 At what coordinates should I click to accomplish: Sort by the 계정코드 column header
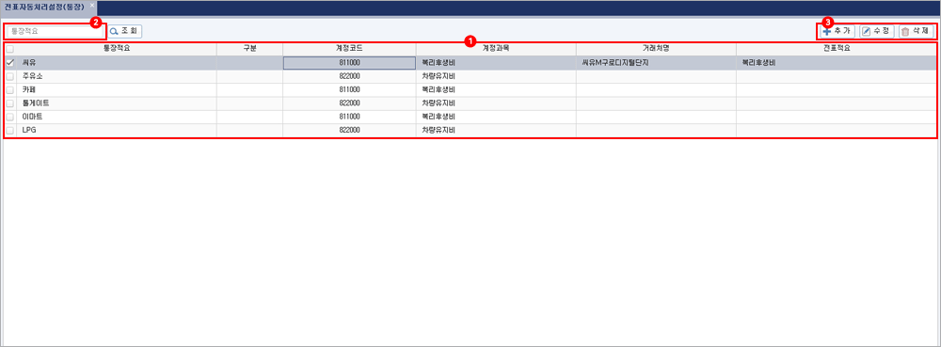(x=349, y=49)
